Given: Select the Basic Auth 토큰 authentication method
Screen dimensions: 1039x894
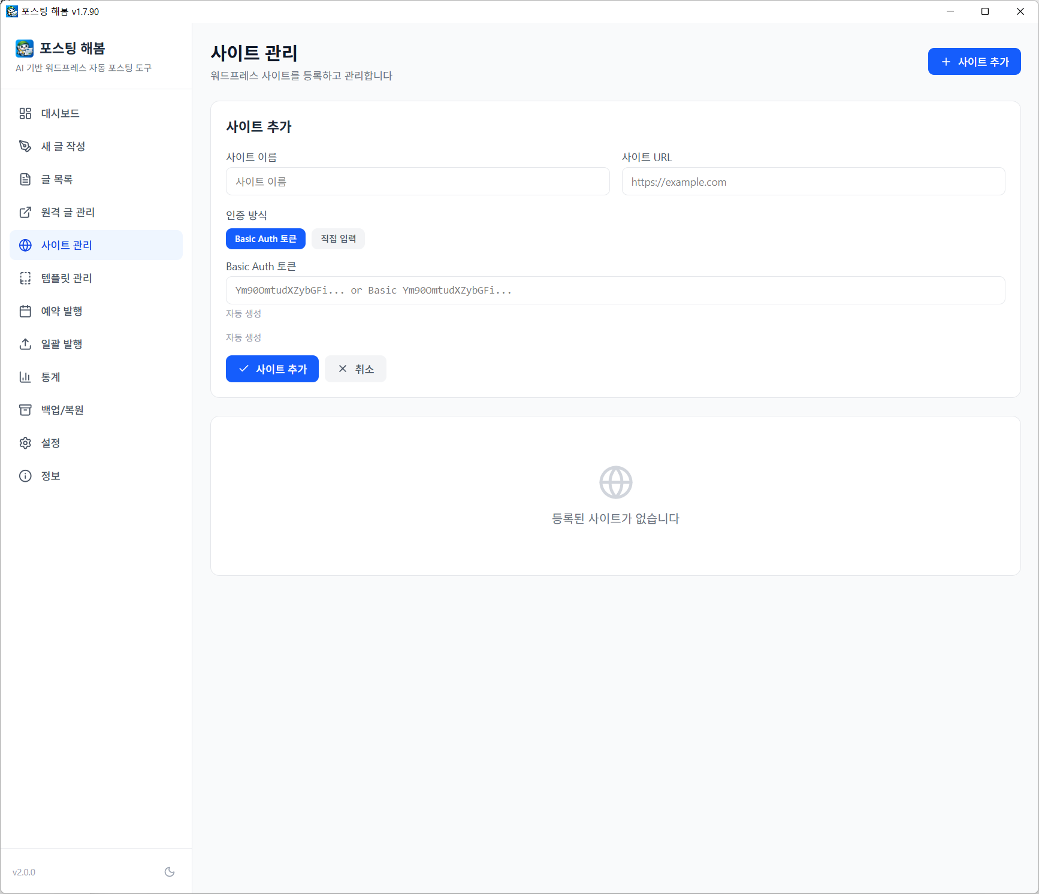Looking at the screenshot, I should click(x=265, y=238).
